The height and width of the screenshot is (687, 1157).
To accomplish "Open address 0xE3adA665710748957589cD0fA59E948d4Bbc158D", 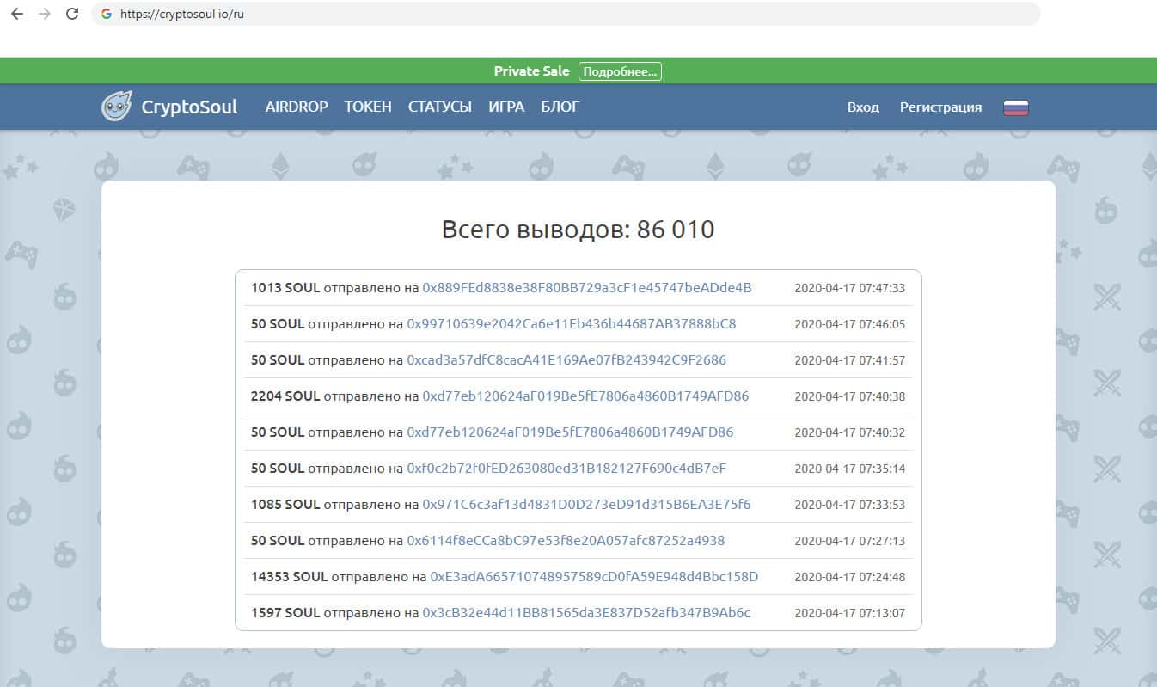I will click(594, 577).
